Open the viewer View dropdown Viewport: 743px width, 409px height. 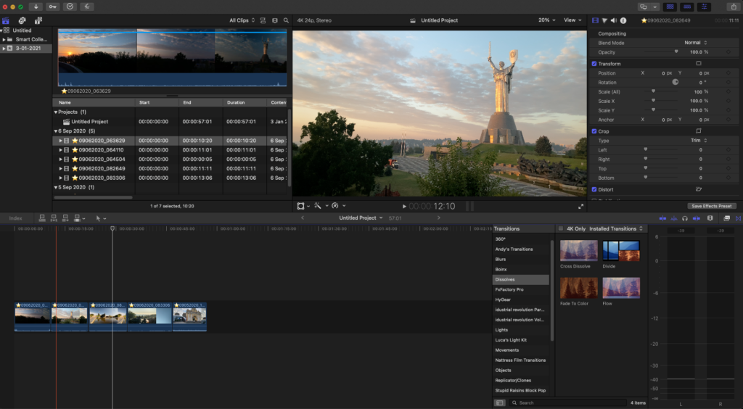click(x=572, y=20)
